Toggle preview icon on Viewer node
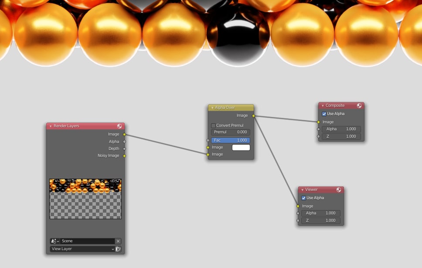 point(339,190)
